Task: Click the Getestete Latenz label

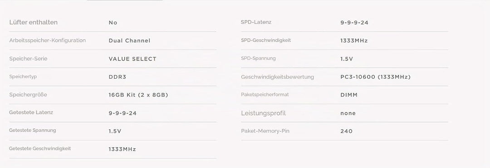Action: coord(31,112)
